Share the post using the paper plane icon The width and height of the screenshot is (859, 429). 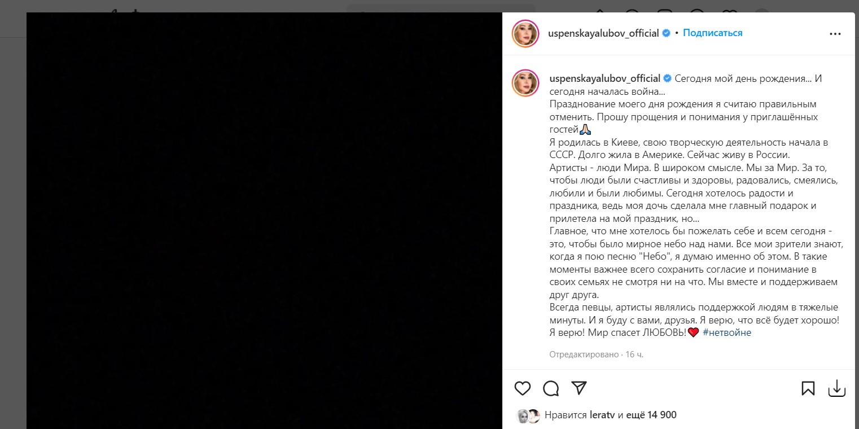(x=579, y=388)
